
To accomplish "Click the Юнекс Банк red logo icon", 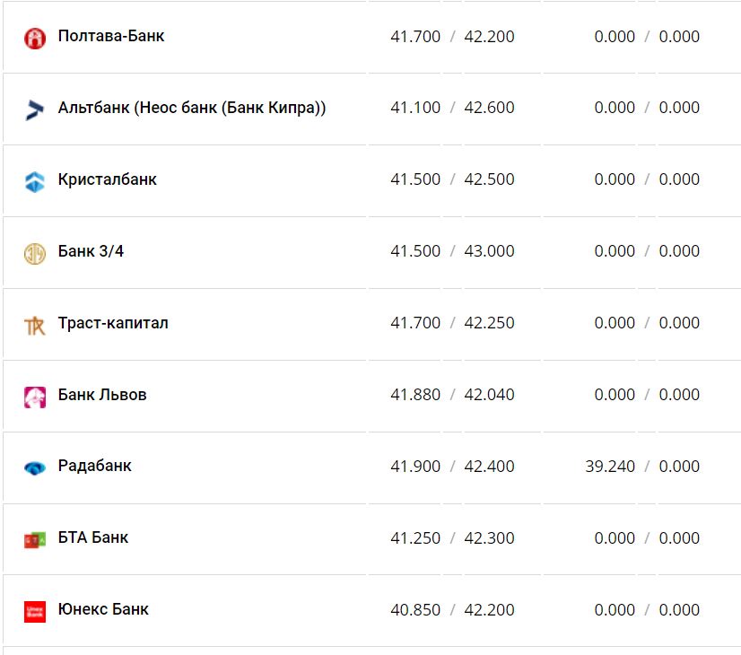I will pos(34,611).
